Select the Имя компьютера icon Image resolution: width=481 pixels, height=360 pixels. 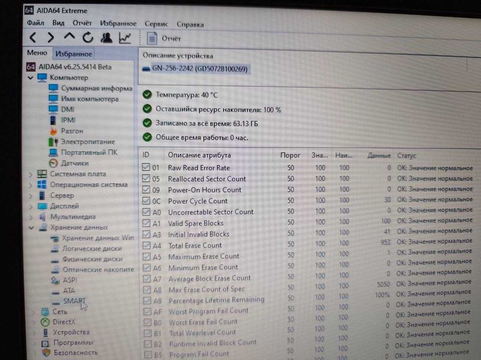[x=54, y=99]
